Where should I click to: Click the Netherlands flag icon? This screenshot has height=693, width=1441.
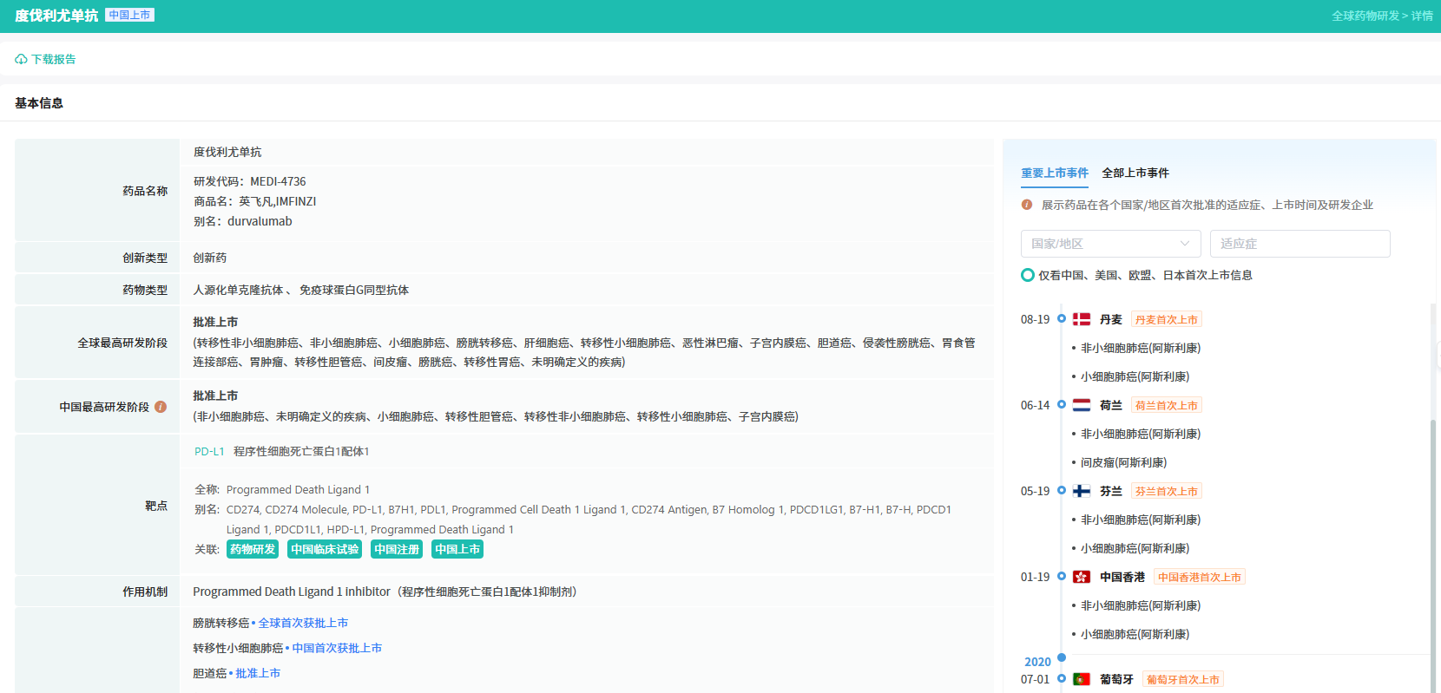click(1082, 405)
